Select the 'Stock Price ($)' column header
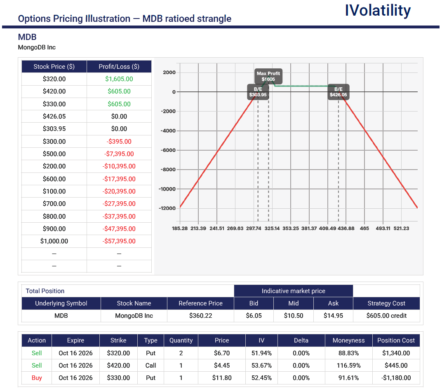Image resolution: width=442 pixels, height=389 pixels. (54, 67)
